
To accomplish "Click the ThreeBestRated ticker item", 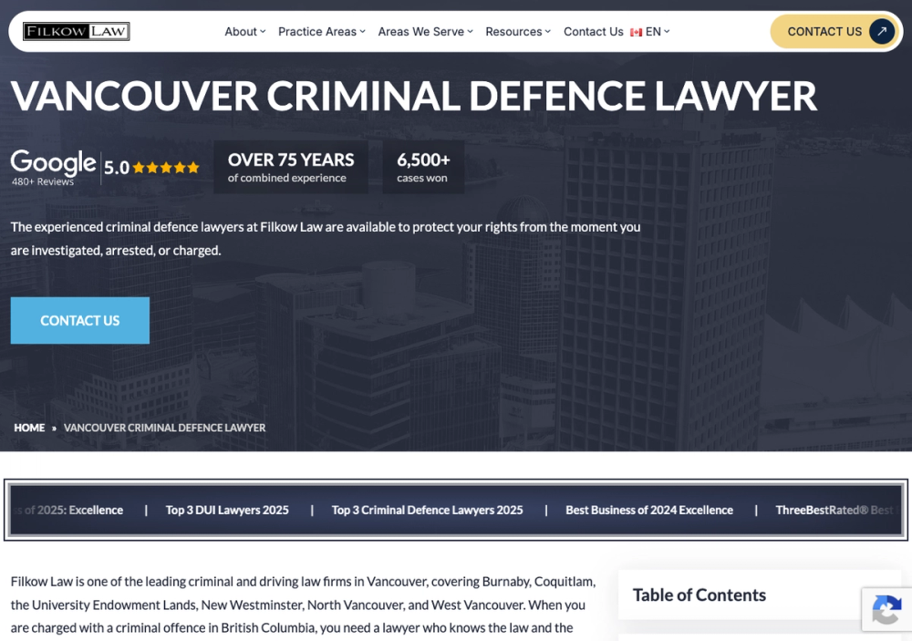I will point(838,510).
